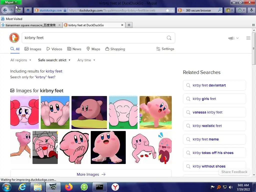Open the downloads arrow button
The height and width of the screenshot is (192, 256).
[251, 10]
